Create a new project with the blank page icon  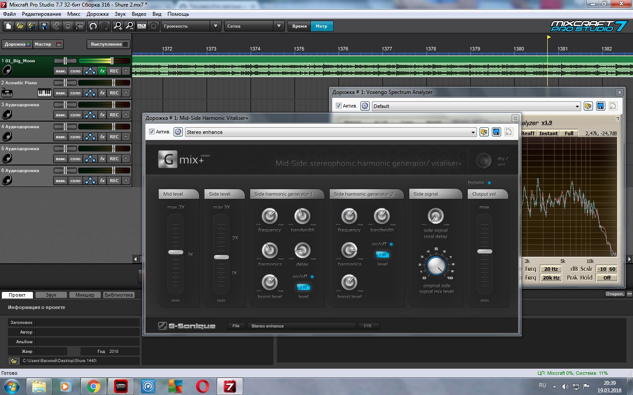click(x=8, y=26)
